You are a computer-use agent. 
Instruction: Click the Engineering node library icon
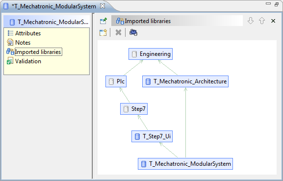point(134,54)
